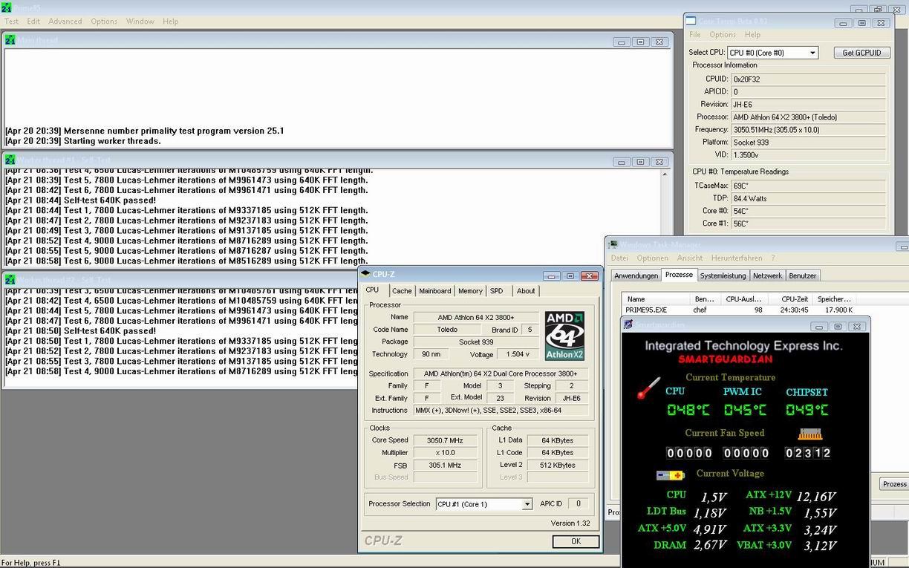Viewport: 909px width, 568px height.
Task: Sort processes by the Name column header
Action: pos(656,299)
